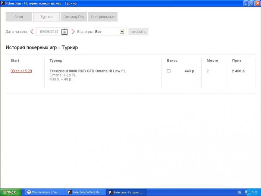Click the 2 400 р. prize value
Screen dimensions: 261x196
click(x=239, y=71)
